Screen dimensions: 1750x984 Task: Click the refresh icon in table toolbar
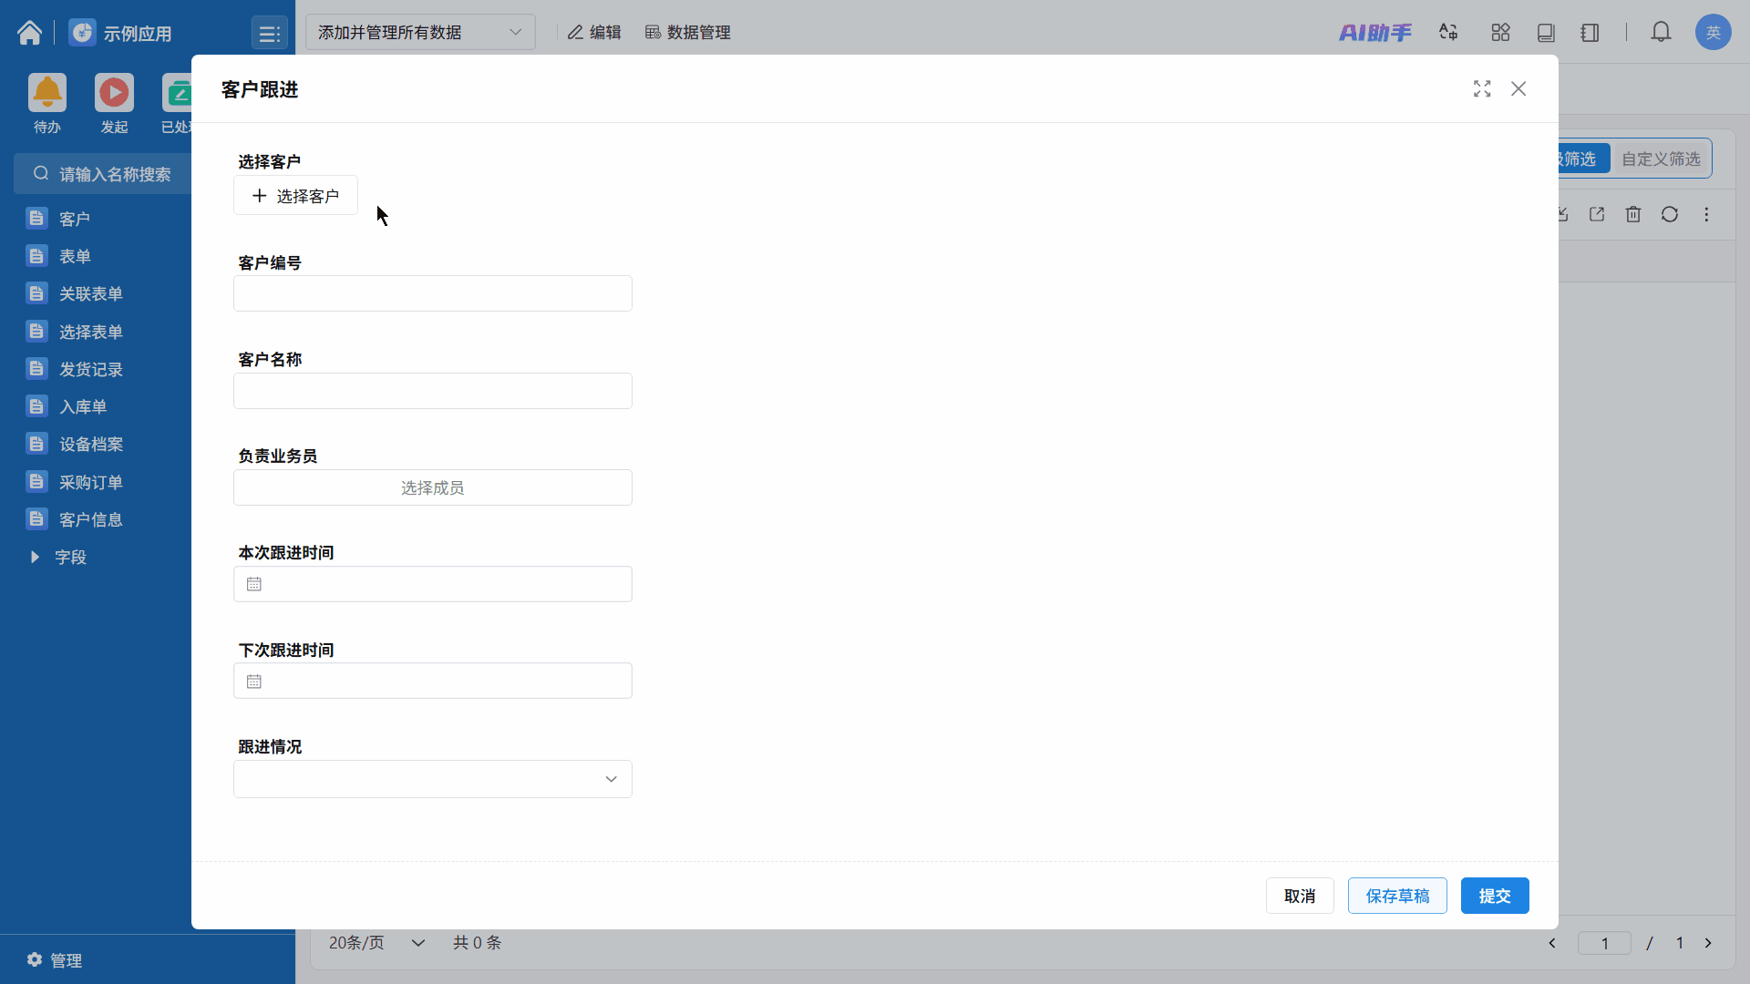pyautogui.click(x=1669, y=214)
